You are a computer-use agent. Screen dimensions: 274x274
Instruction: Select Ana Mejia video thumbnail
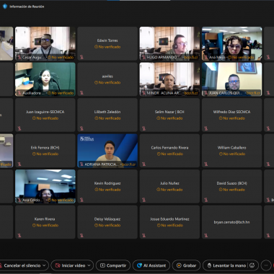click(231, 43)
